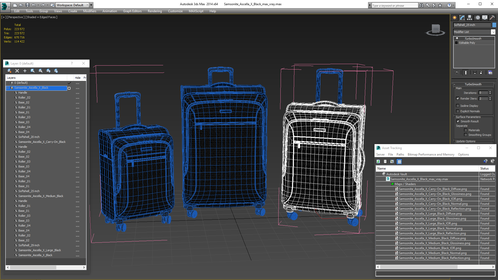This screenshot has width=498, height=280.
Task: Click the Status column header in Asset Tracking
Action: 487,169
